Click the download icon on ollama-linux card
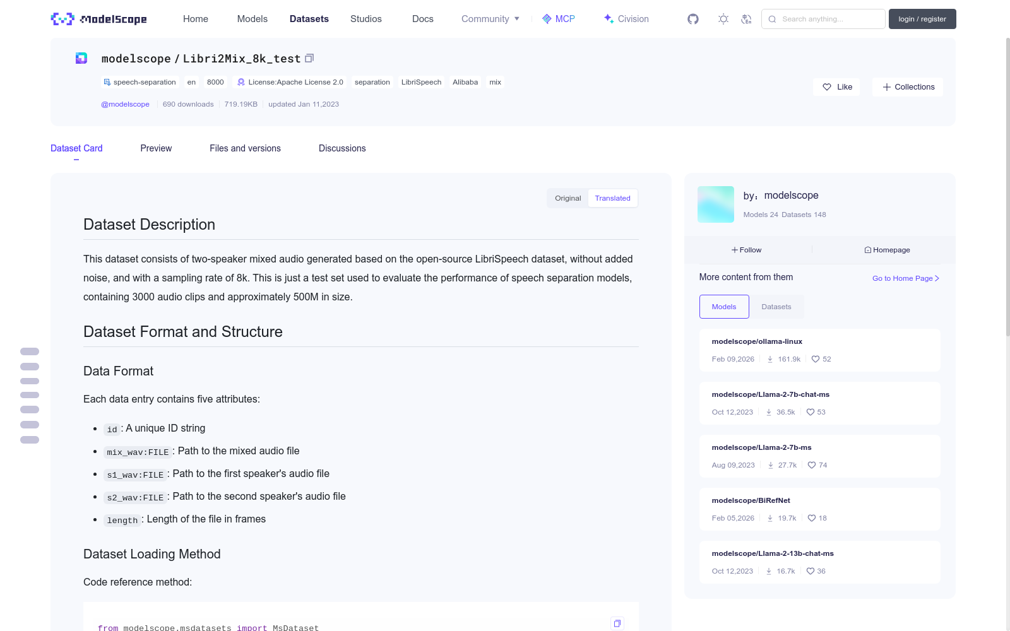This screenshot has height=631, width=1010. pyautogui.click(x=770, y=359)
